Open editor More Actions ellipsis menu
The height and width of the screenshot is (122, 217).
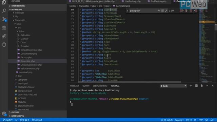point(213,1)
